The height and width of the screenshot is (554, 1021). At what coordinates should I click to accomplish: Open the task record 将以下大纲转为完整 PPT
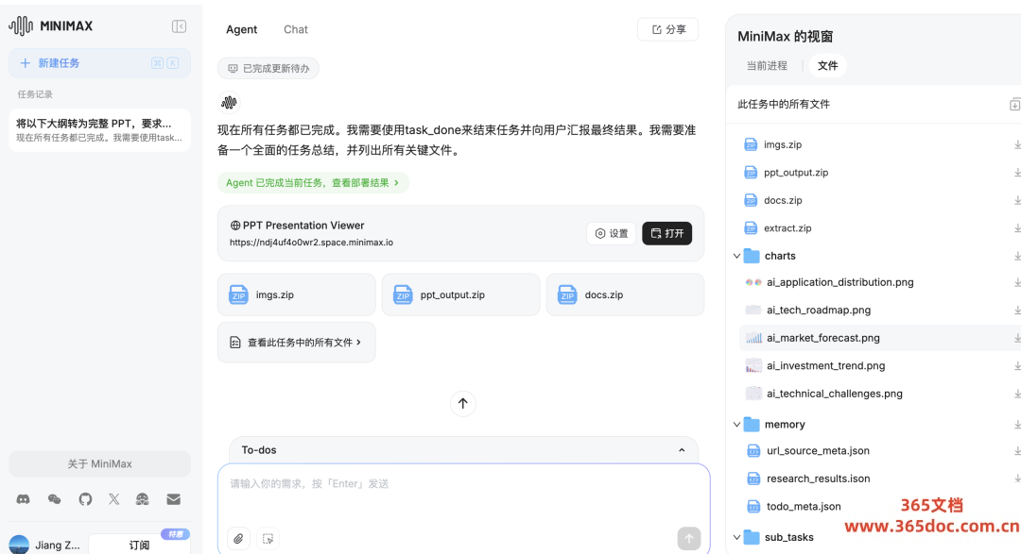pos(99,130)
